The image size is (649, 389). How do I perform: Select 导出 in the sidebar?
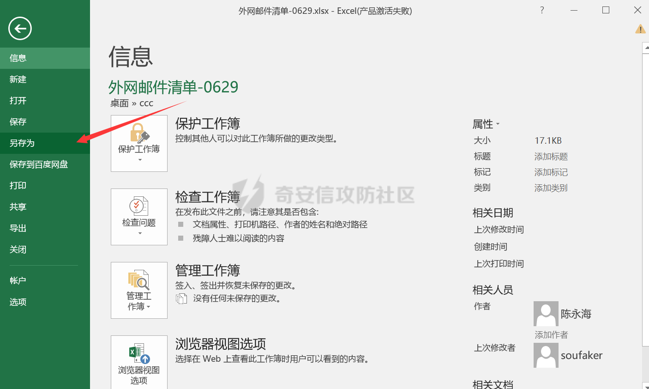click(x=45, y=228)
